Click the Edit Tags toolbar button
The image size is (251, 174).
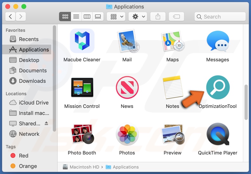click(x=176, y=16)
